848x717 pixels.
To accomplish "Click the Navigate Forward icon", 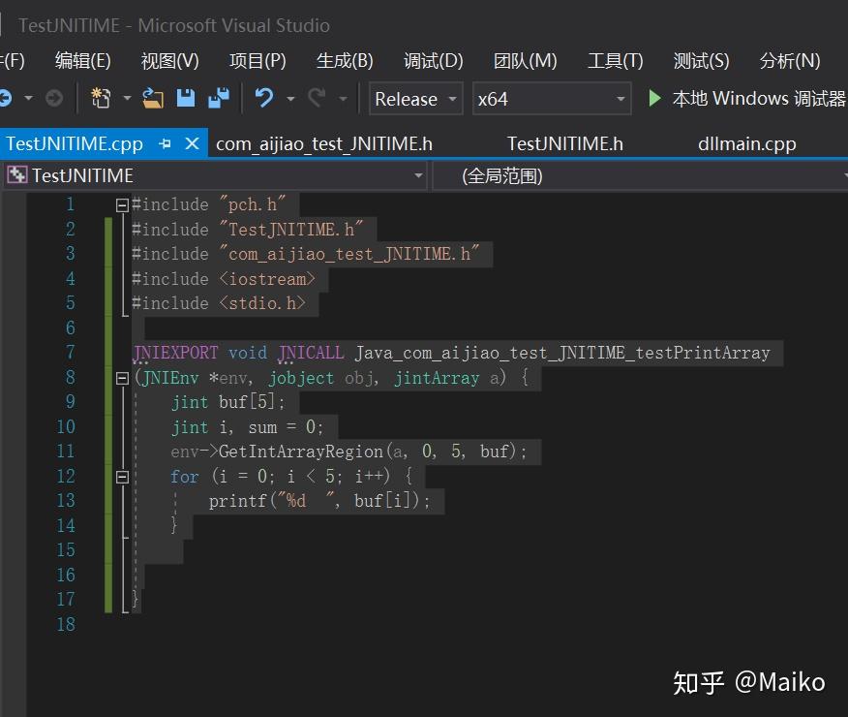I will pos(54,97).
